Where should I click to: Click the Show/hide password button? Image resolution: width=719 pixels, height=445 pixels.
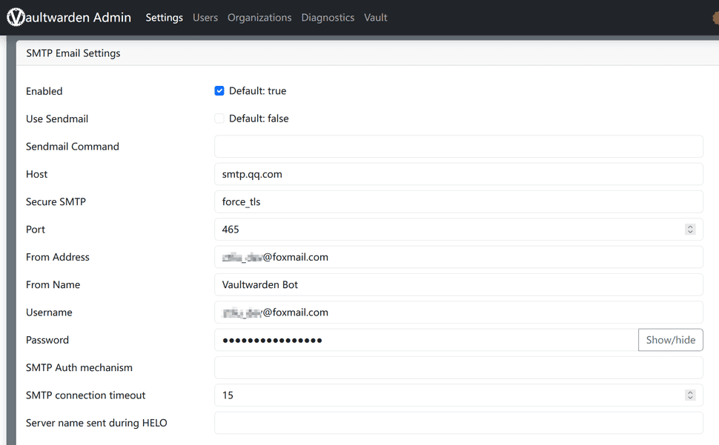pyautogui.click(x=670, y=340)
